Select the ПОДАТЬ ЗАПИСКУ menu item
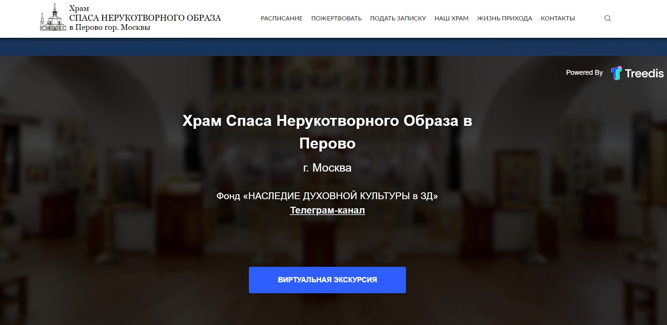The height and width of the screenshot is (325, 667). point(398,18)
